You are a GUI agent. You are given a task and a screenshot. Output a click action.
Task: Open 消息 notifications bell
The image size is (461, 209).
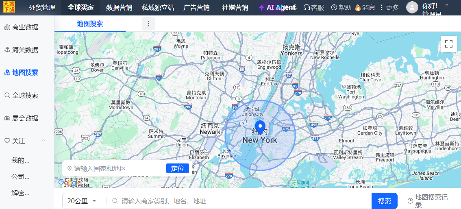pyautogui.click(x=365, y=8)
